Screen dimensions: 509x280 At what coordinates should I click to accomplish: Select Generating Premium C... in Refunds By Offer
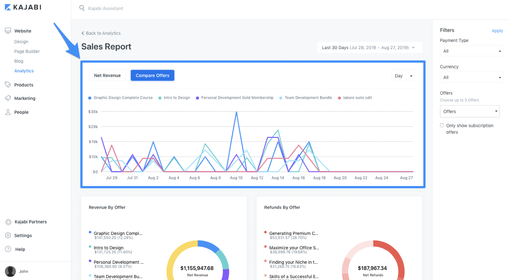(x=294, y=233)
